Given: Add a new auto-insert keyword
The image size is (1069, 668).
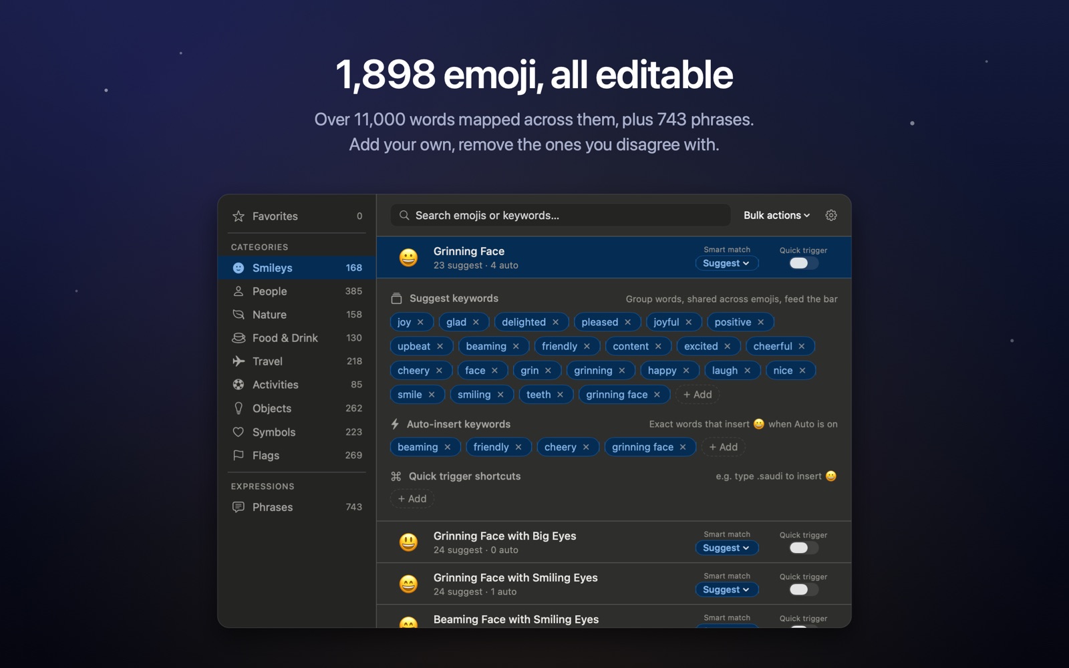Looking at the screenshot, I should click(x=723, y=447).
